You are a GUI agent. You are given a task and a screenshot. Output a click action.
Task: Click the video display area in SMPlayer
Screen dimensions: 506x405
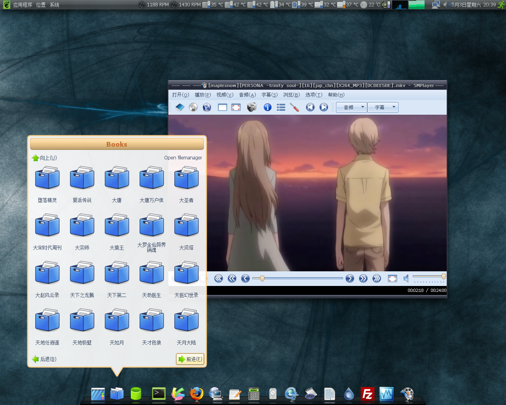pos(308,193)
